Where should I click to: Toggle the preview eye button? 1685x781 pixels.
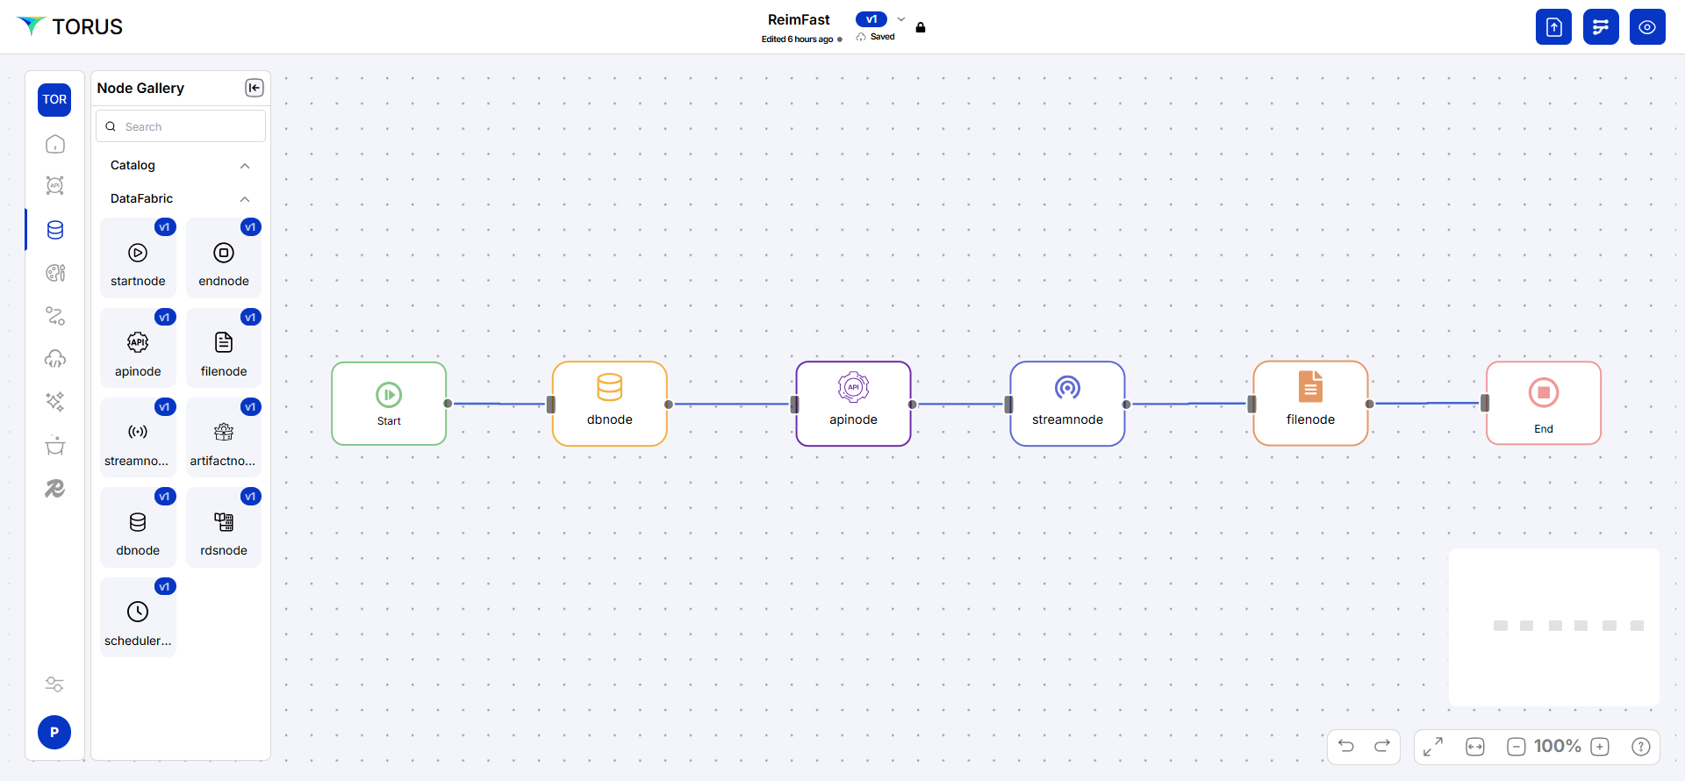1647,27
